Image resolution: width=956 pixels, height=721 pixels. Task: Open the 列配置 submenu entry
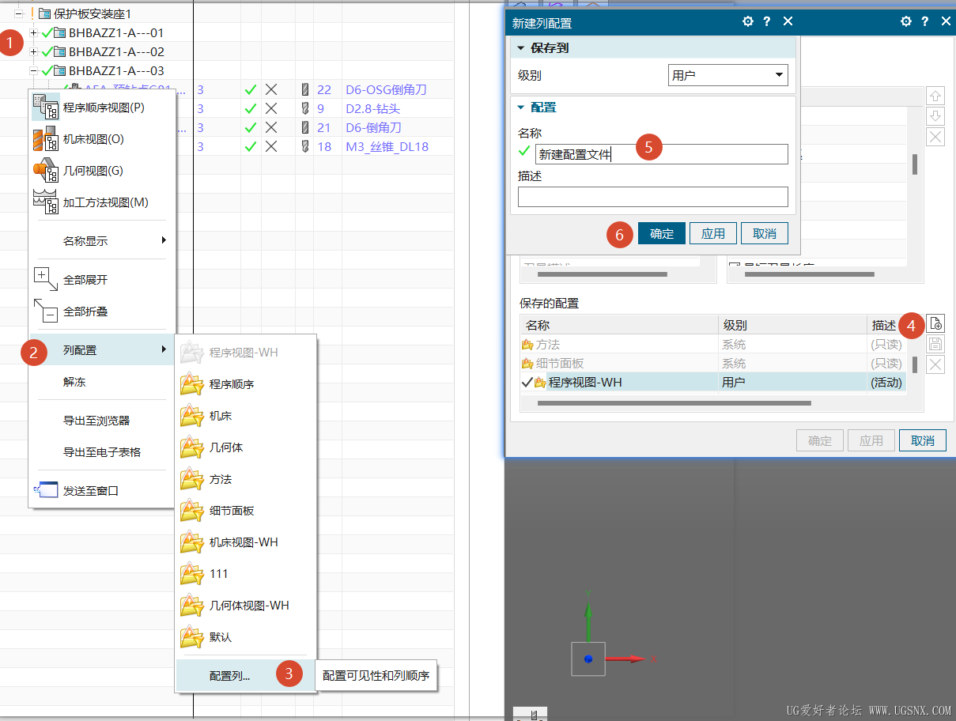[x=101, y=349]
